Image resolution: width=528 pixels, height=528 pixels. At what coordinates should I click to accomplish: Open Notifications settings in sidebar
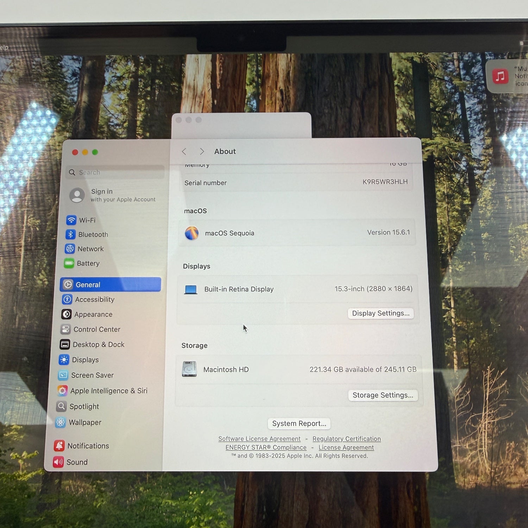click(x=88, y=446)
